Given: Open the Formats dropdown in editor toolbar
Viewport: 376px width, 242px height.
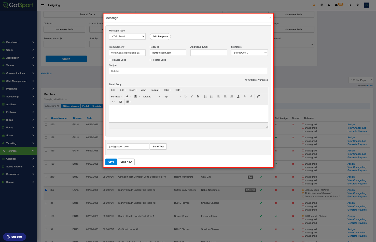Looking at the screenshot, I should (x=116, y=96).
